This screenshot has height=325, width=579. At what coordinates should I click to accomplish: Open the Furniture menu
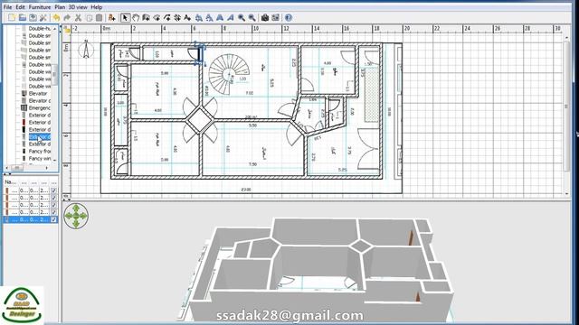click(40, 7)
